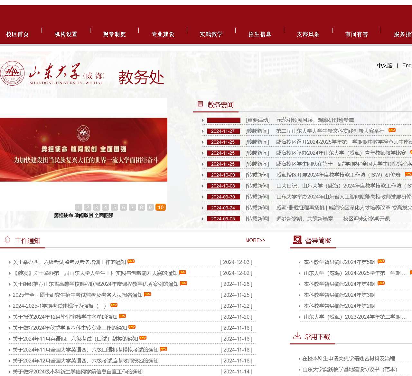Open 本科教学督导简报2024年第3期
The image size is (412, 376).
pos(339,295)
